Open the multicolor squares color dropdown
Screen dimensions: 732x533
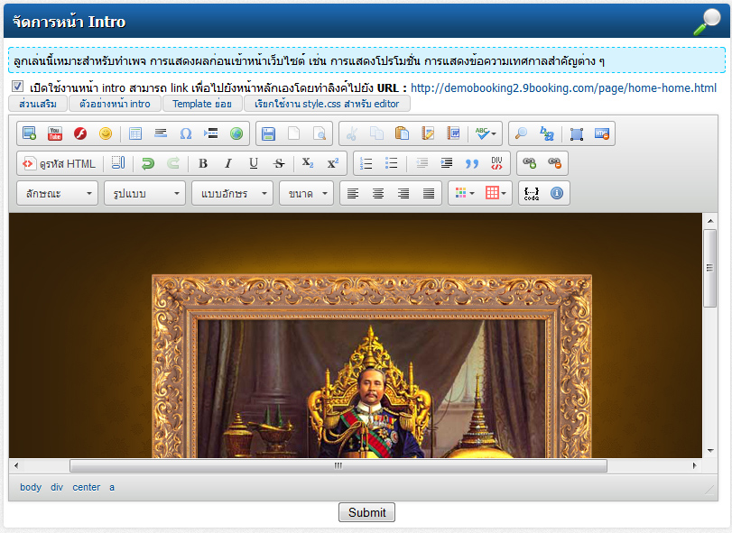coord(465,193)
